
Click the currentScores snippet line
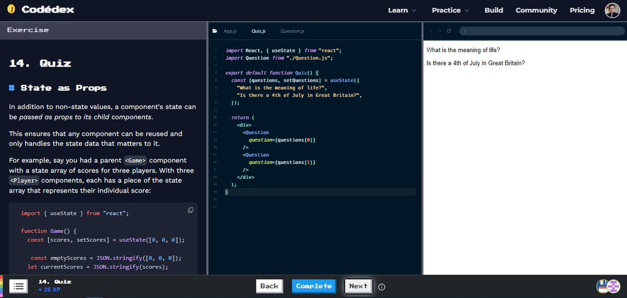point(98,267)
